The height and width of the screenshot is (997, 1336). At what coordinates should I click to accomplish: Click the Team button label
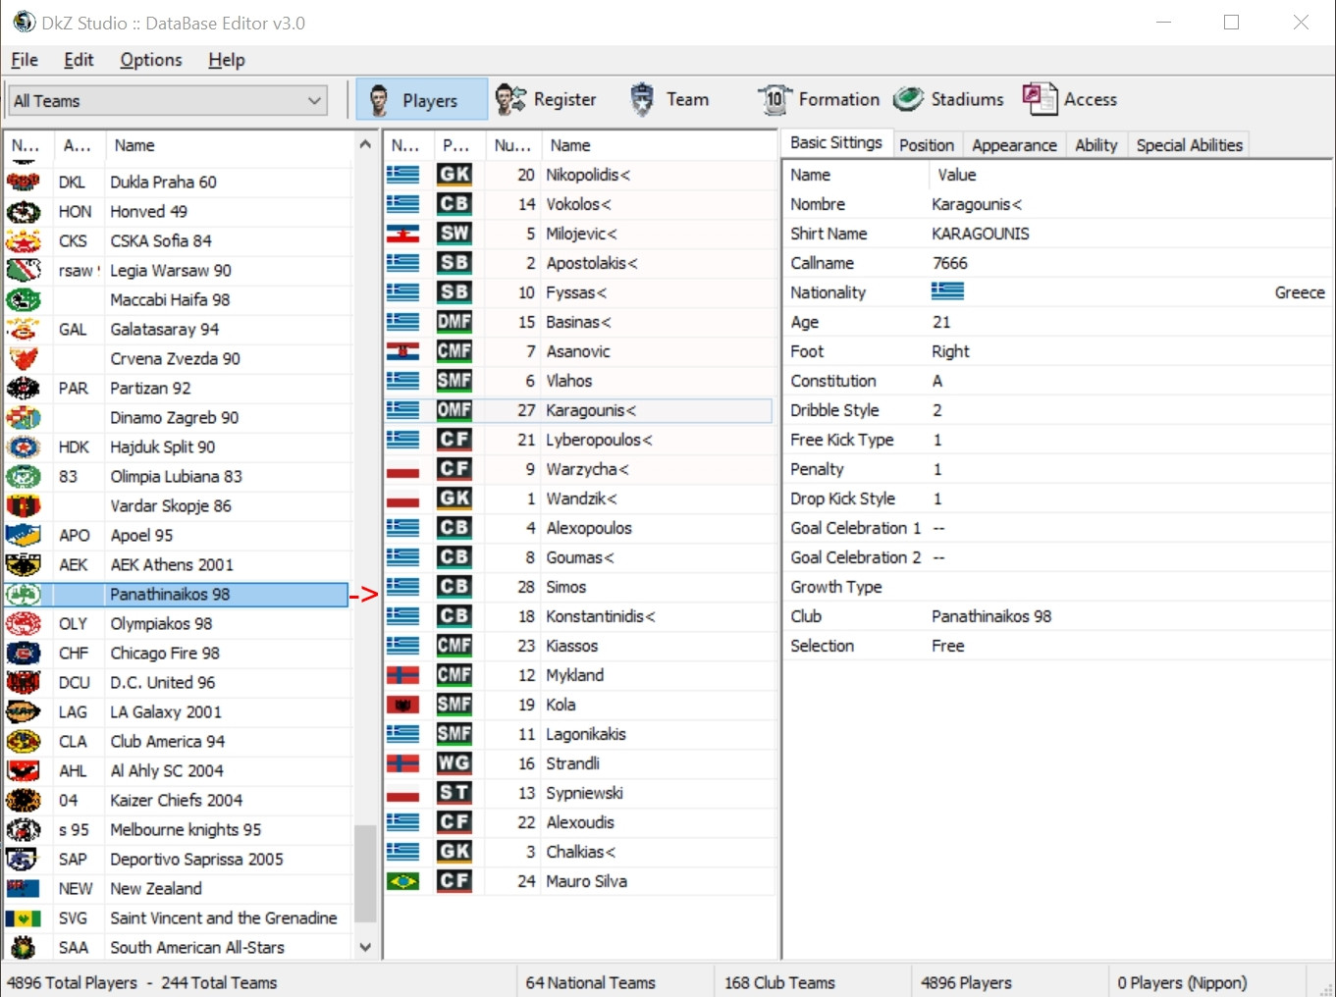point(687,99)
